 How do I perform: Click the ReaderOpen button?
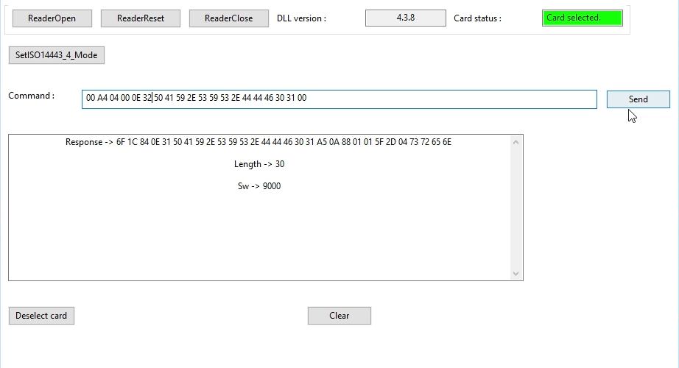(52, 18)
